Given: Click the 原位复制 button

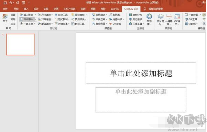Looking at the screenshot, I should pyautogui.click(x=78, y=15).
